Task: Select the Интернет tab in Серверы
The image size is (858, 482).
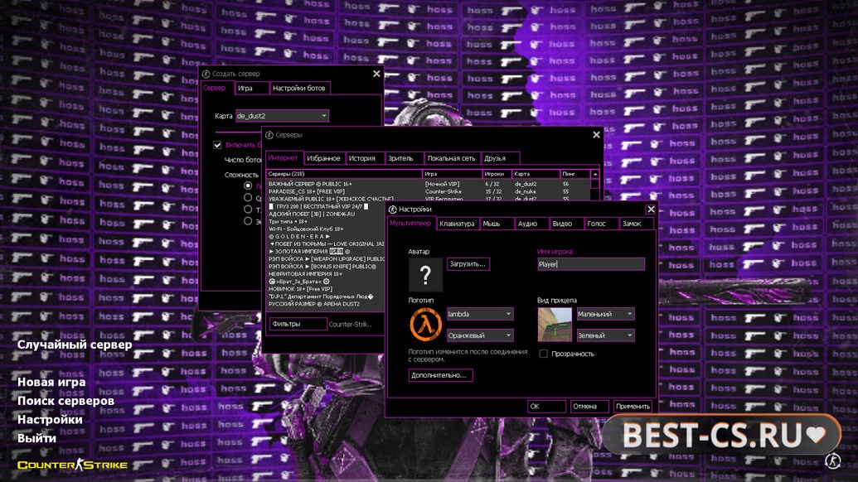Action: [x=284, y=158]
